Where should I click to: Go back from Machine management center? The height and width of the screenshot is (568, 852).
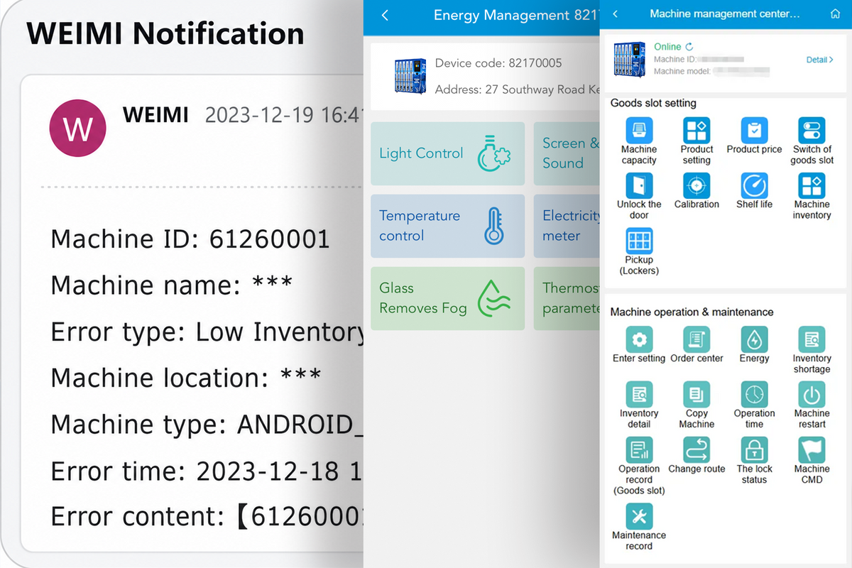[615, 14]
